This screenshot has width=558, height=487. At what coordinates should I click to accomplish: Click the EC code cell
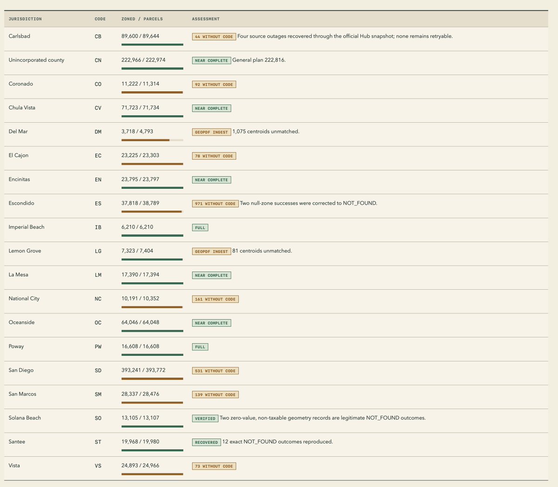point(98,156)
